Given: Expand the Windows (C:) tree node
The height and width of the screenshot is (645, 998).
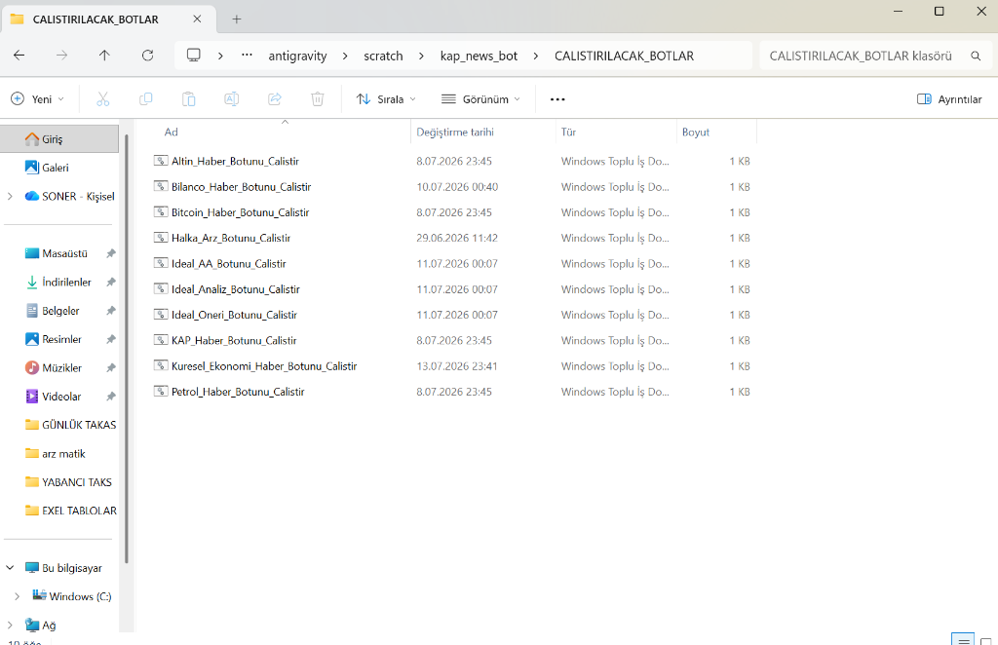Looking at the screenshot, I should (18, 596).
